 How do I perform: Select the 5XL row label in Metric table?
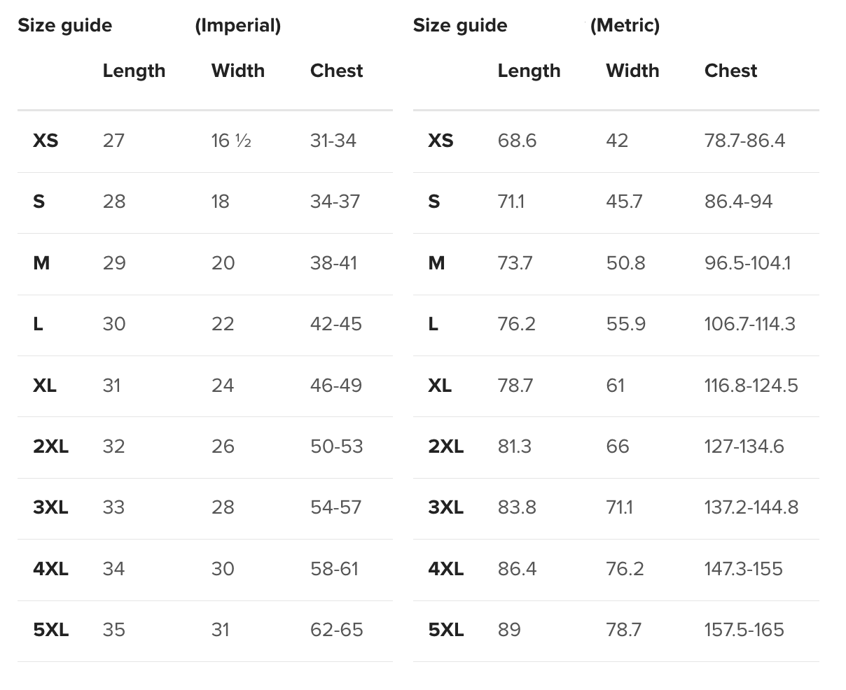(445, 630)
